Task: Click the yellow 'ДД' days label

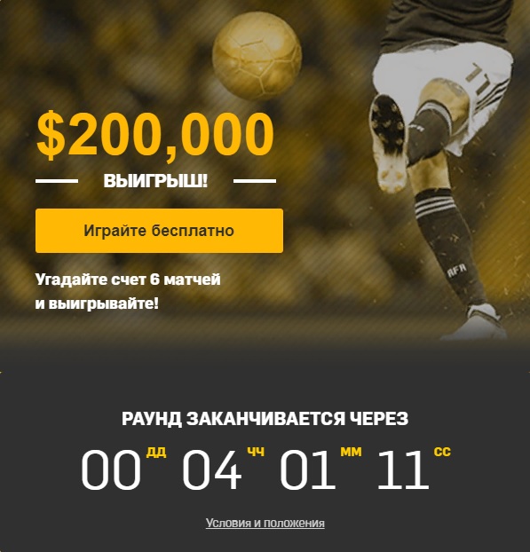Action: [156, 452]
